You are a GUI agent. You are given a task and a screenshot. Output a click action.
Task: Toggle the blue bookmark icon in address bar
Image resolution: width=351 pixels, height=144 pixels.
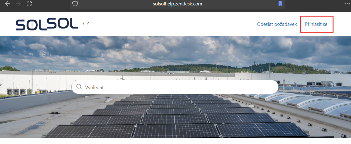click(280, 4)
